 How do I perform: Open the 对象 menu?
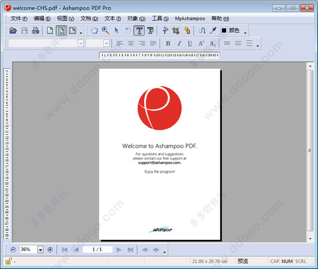(136, 19)
